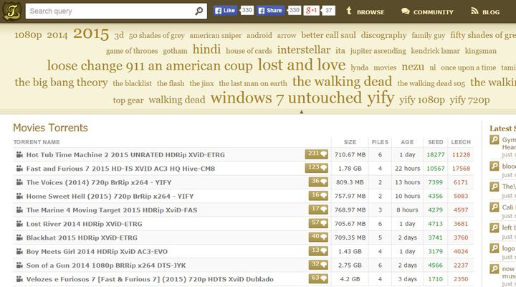This screenshot has height=287, width=516.
Task: Click the Google +1 button
Action: pyautogui.click(x=311, y=11)
